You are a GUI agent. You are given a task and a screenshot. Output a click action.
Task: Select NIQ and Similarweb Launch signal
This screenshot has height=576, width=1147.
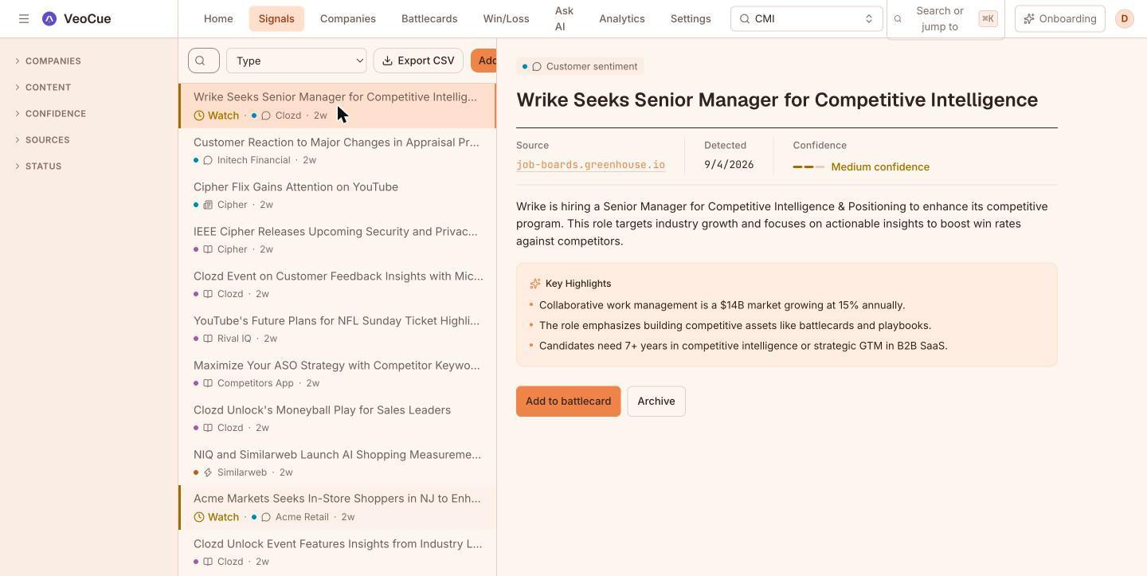338,463
